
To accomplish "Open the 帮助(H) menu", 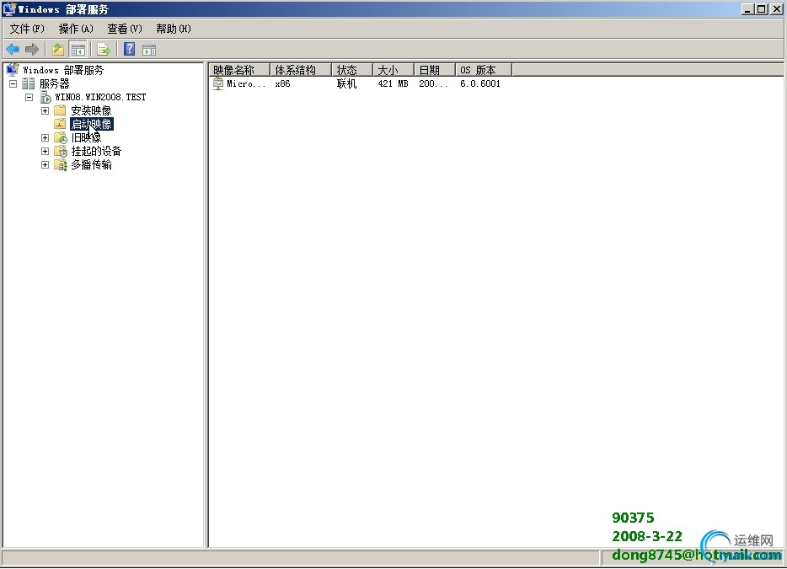I will (x=174, y=29).
